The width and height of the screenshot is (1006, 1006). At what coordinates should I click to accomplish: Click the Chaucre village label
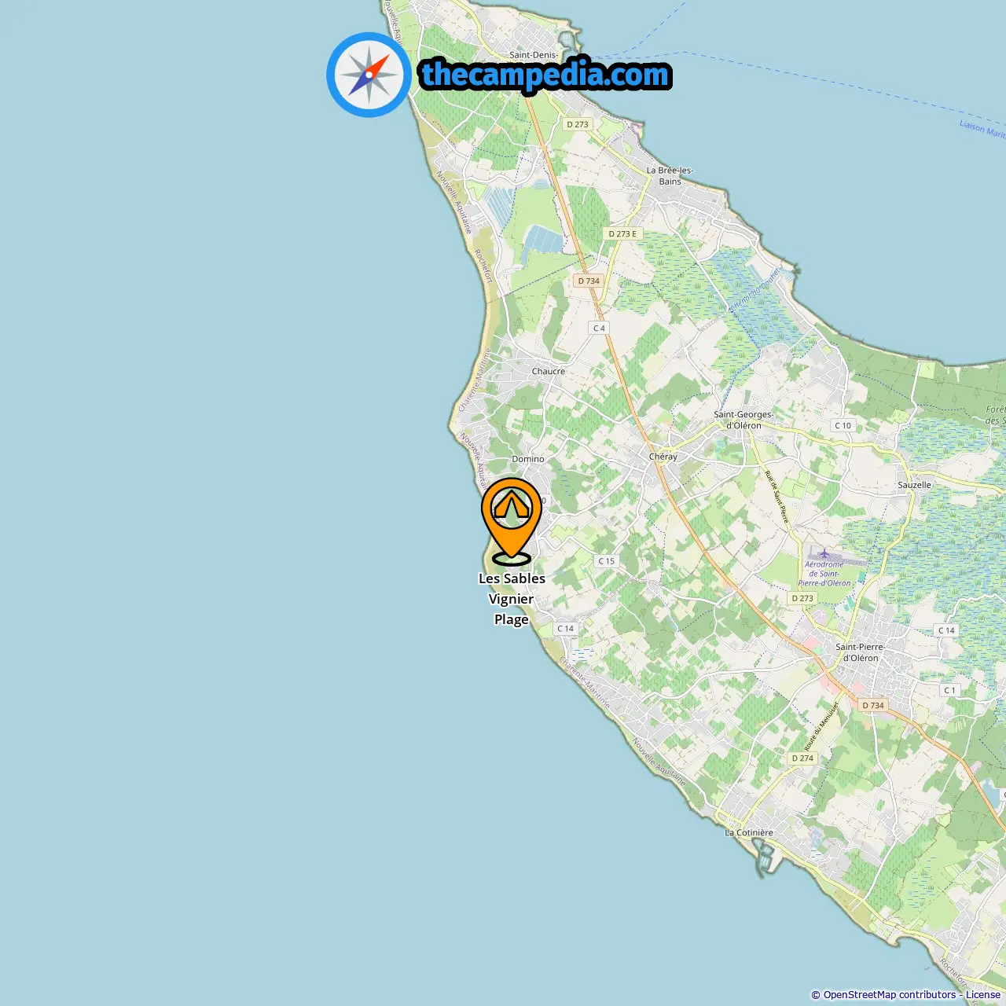coord(549,371)
